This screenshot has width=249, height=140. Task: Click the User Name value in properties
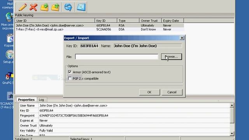[74, 105]
